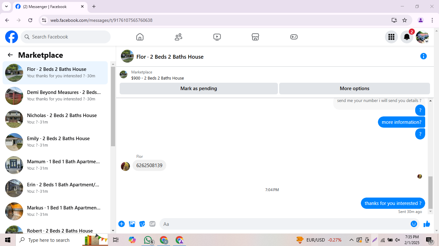Viewport: 439px width, 246px height.
Task: Select Mamum · 1 Bed 1 Bath Apartment conversation
Action: coord(55,165)
